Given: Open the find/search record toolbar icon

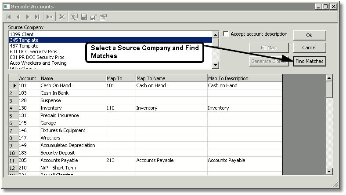Looking at the screenshot, I should (x=74, y=17).
